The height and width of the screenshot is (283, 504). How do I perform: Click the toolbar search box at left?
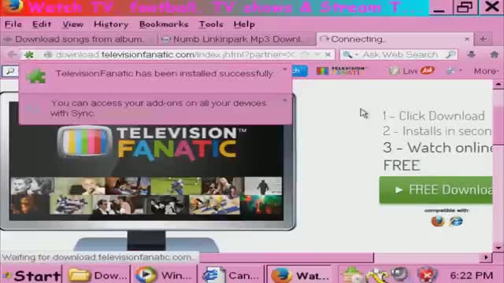[x=10, y=71]
